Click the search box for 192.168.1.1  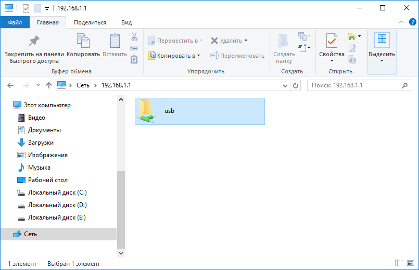(354, 85)
